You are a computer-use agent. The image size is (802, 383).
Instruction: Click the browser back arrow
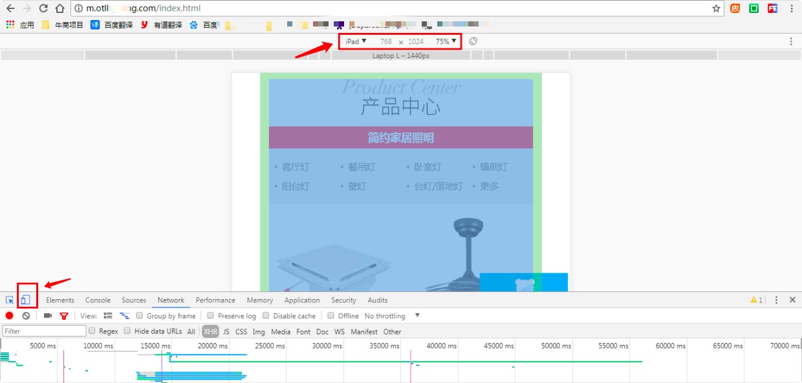[10, 8]
